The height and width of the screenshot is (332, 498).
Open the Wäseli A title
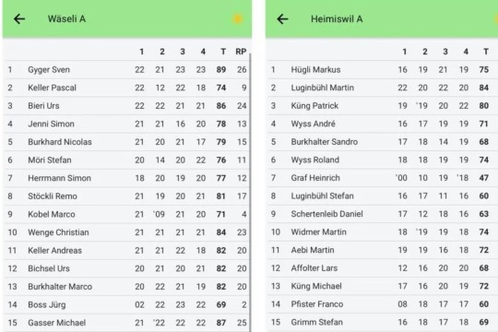(x=66, y=19)
